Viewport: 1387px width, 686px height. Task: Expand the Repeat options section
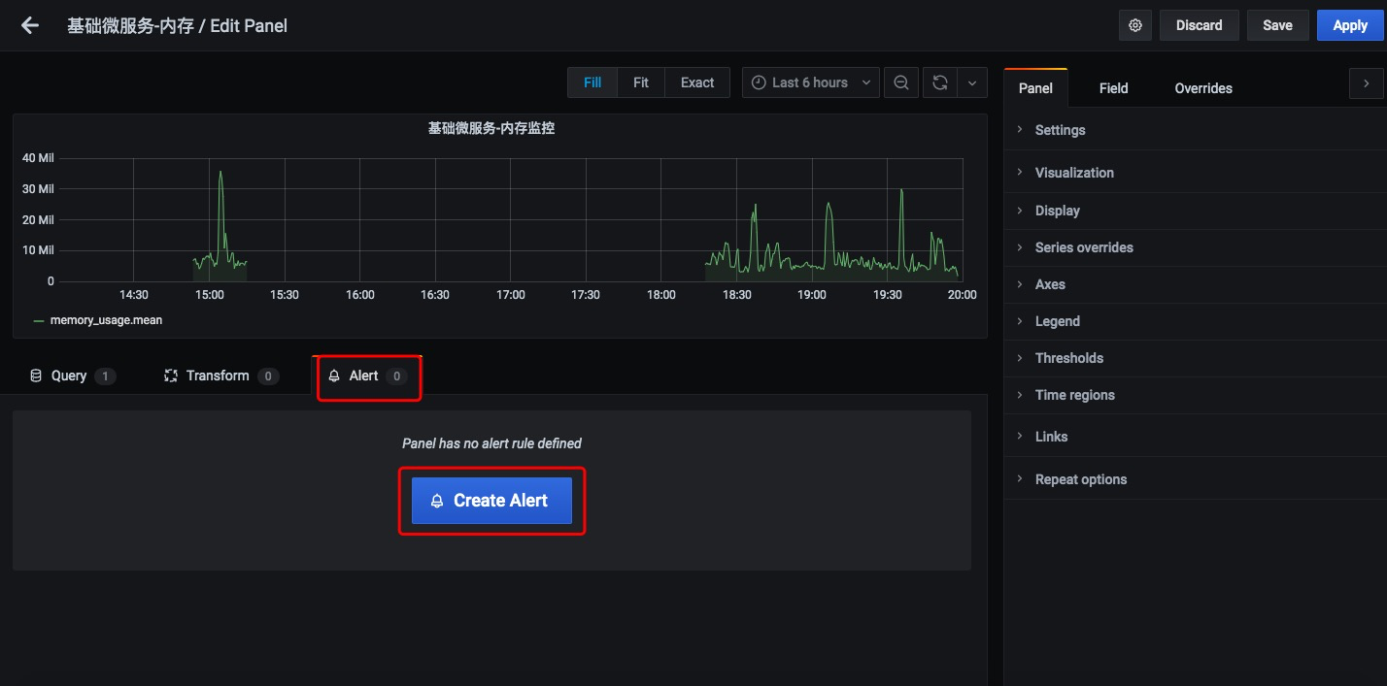pyautogui.click(x=1196, y=479)
